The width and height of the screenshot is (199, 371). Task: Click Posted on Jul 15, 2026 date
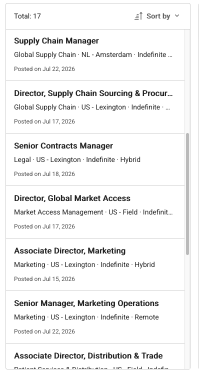44,279
